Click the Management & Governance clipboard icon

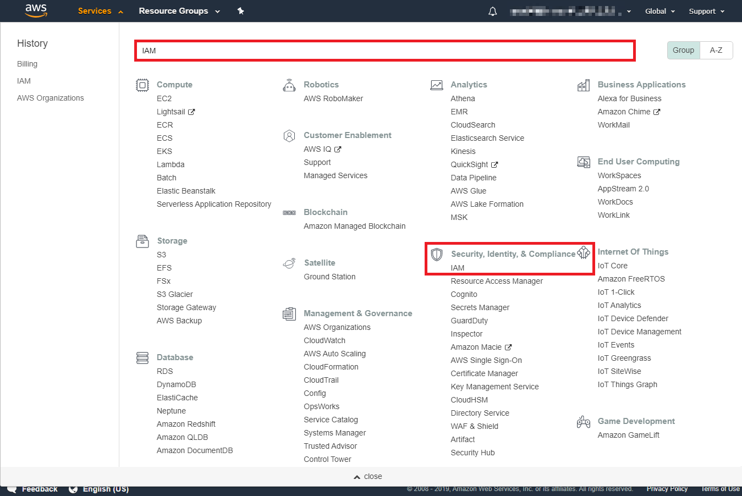(x=289, y=313)
